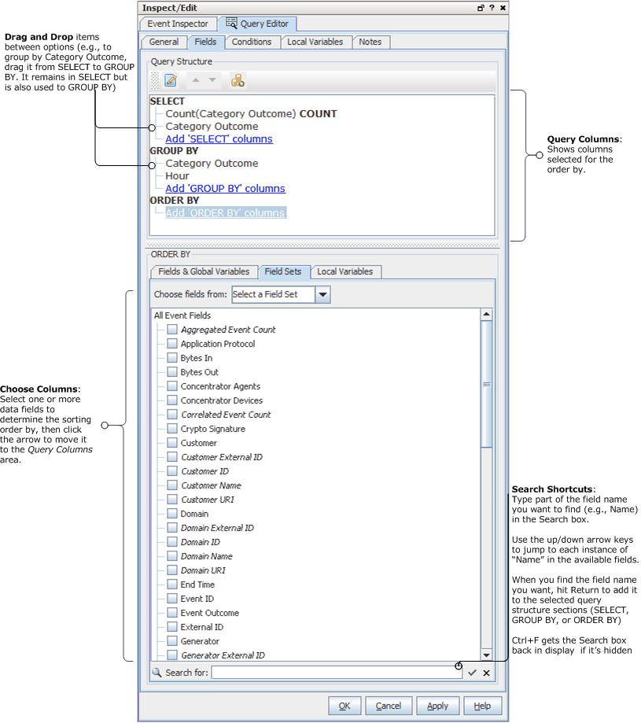Screen dimensions: 641x723
Task: Click the add blocks icon in Query Structure toolbar
Action: [238, 80]
